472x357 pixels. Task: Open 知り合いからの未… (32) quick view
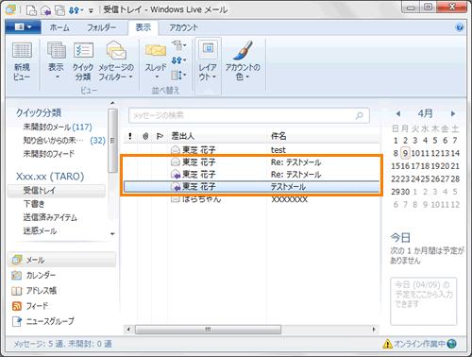[x=64, y=141]
